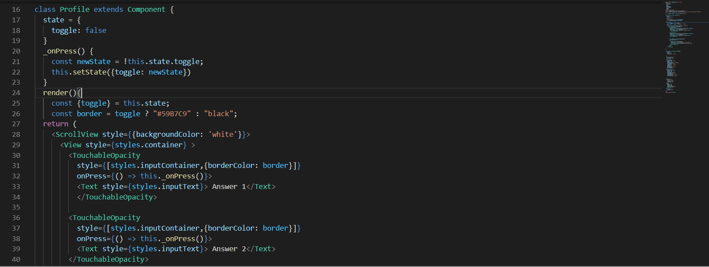Screen dimensions: 709x267
Task: Click the {toggle} destructuring on line 25
Action: (94, 103)
